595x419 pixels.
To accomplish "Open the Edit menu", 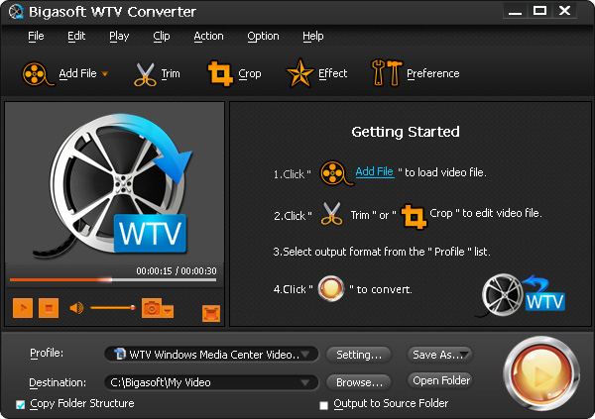I will tap(76, 36).
